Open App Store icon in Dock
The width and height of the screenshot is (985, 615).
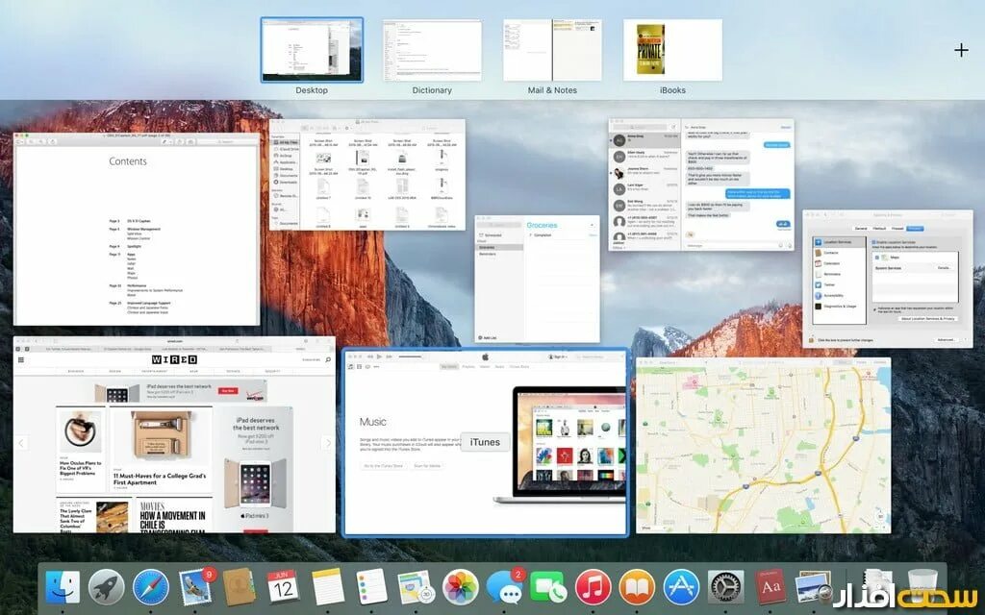[x=682, y=587]
